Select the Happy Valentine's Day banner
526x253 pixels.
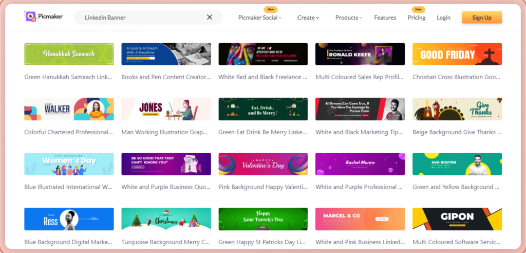pos(263,164)
